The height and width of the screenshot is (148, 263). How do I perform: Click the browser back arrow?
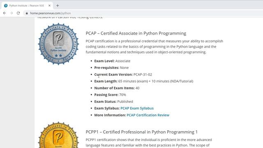5,13
